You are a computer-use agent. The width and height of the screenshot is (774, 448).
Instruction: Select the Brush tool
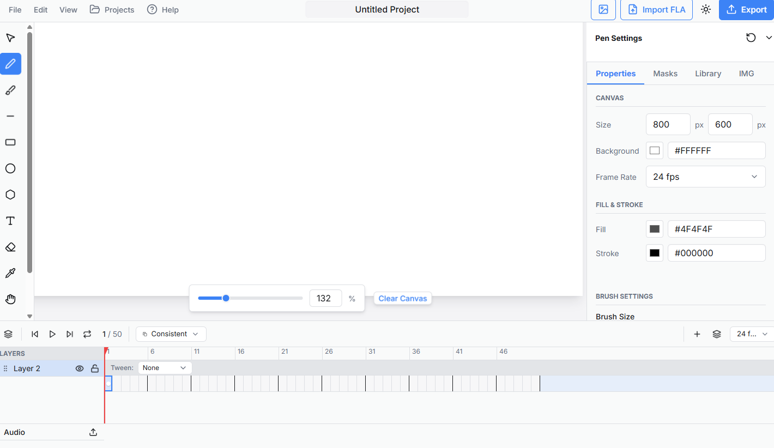(10, 90)
